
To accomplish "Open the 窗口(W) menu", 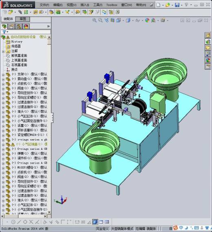I will click(x=126, y=5).
